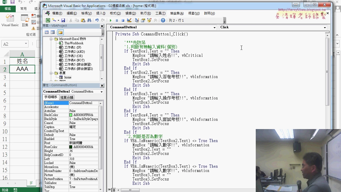The height and width of the screenshot is (192, 341).
Task: Select the IF sheet tab in Excel
Action: coord(31,183)
